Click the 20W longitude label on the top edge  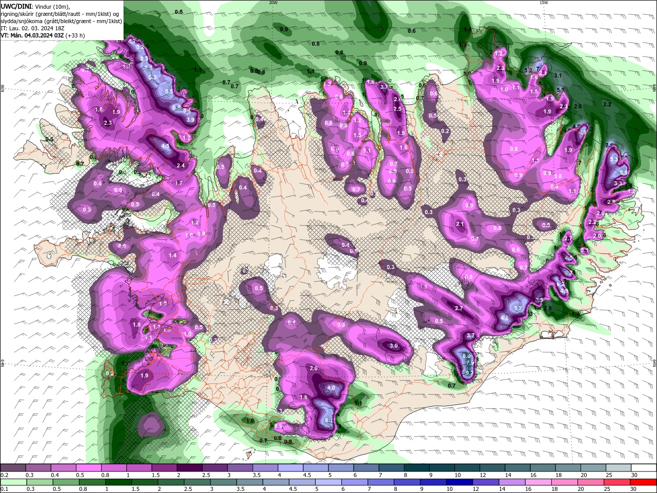tap(273, 3)
